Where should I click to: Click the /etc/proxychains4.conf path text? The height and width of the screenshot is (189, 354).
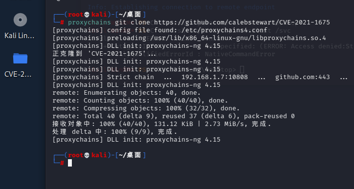coord(224,30)
